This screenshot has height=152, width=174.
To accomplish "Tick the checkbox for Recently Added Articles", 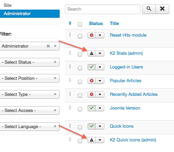I will coord(80,96).
